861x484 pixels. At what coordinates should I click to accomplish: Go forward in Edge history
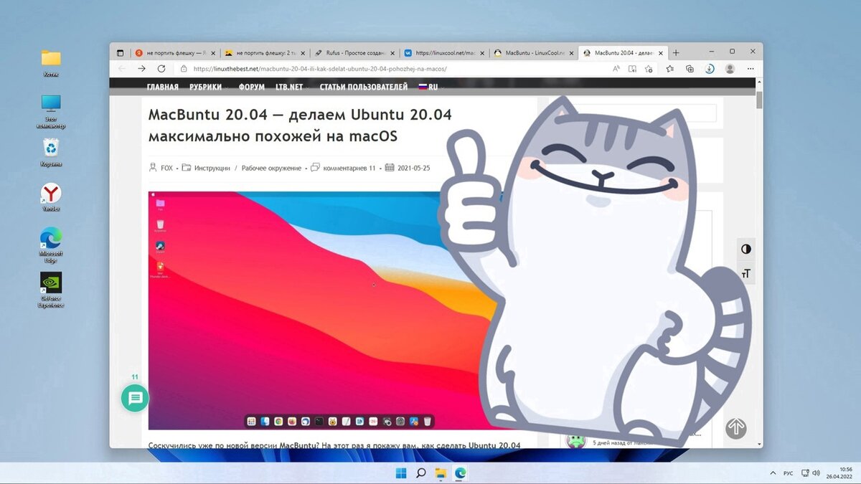click(x=141, y=69)
